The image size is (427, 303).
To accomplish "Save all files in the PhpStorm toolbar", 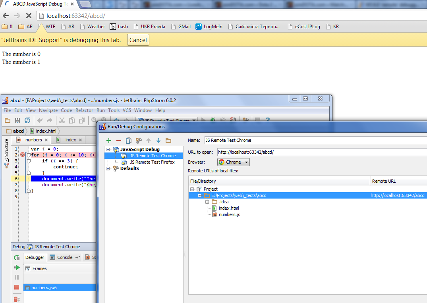I will [x=17, y=120].
